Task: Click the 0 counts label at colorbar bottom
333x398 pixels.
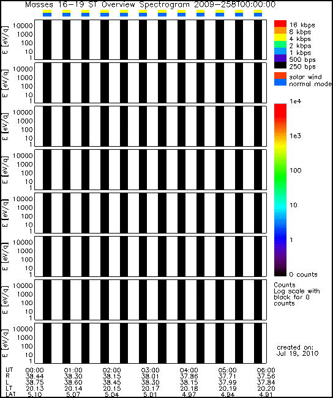Action: tap(303, 275)
